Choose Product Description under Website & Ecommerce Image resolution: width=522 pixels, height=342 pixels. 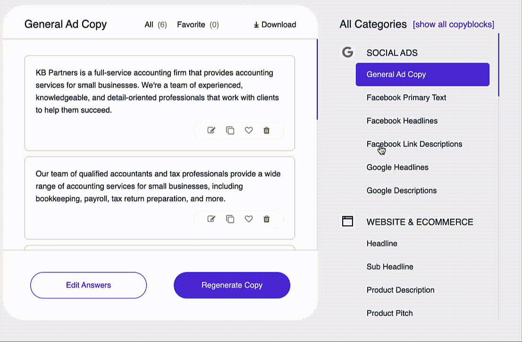coord(401,290)
